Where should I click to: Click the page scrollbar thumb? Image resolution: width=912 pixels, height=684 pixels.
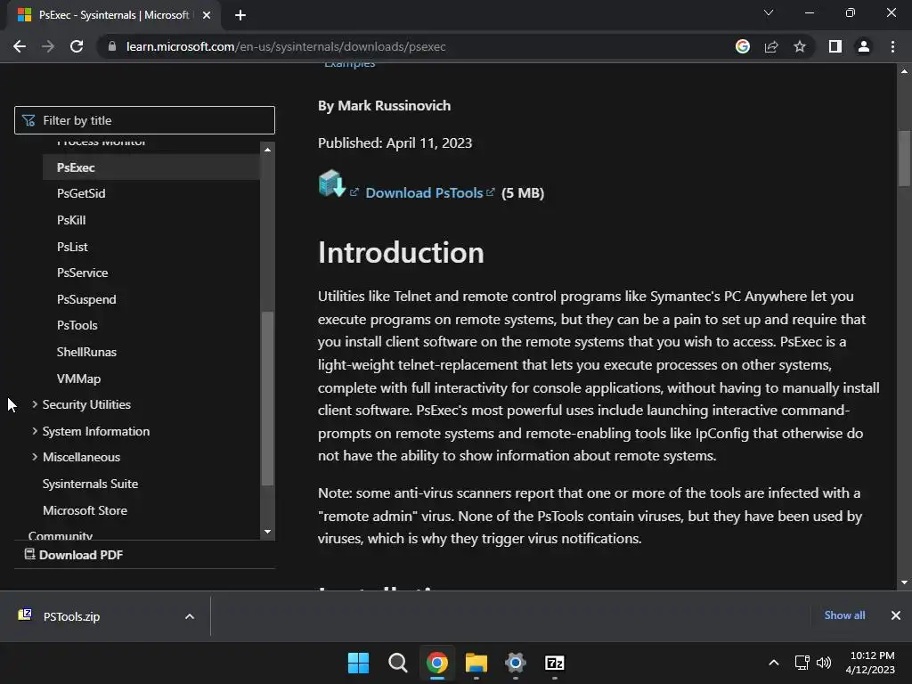pyautogui.click(x=904, y=159)
